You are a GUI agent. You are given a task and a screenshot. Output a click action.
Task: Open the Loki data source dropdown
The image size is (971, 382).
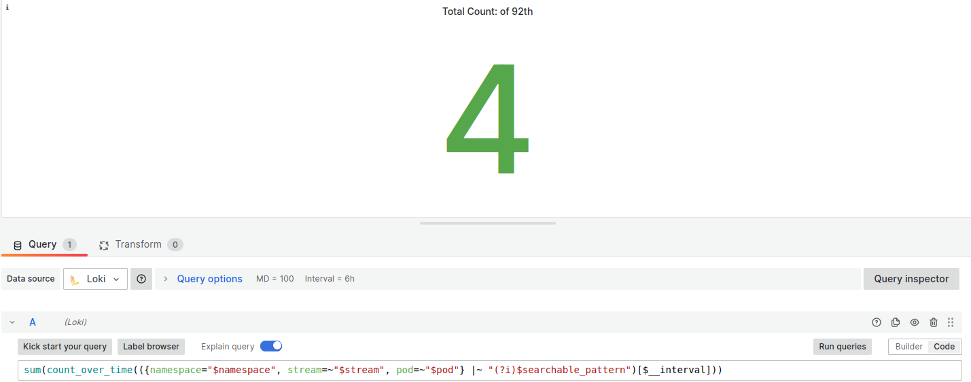click(x=96, y=279)
